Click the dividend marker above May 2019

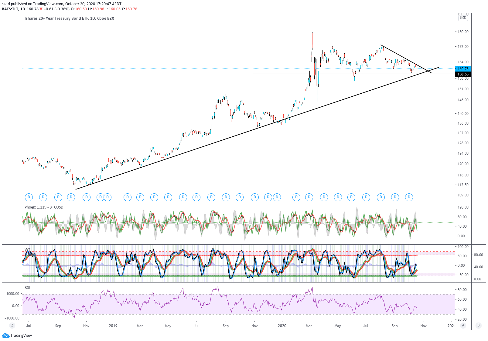click(168, 197)
